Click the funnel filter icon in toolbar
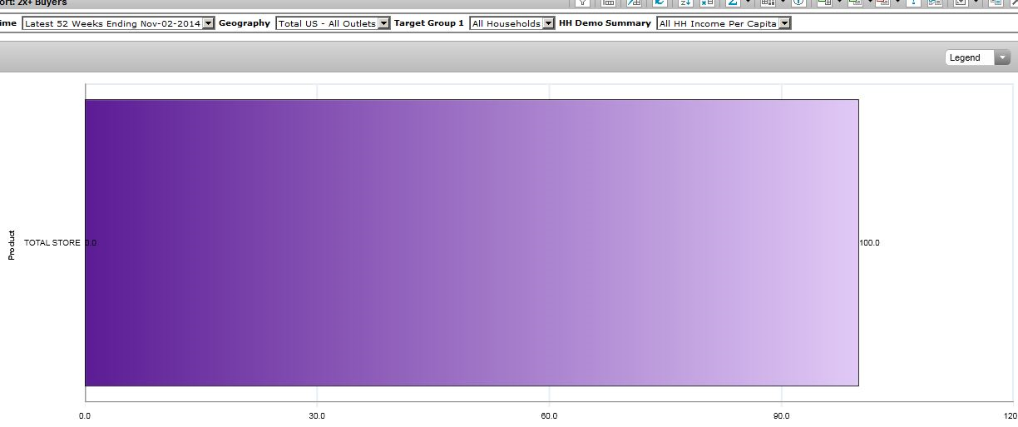1018x427 pixels. [581, 2]
